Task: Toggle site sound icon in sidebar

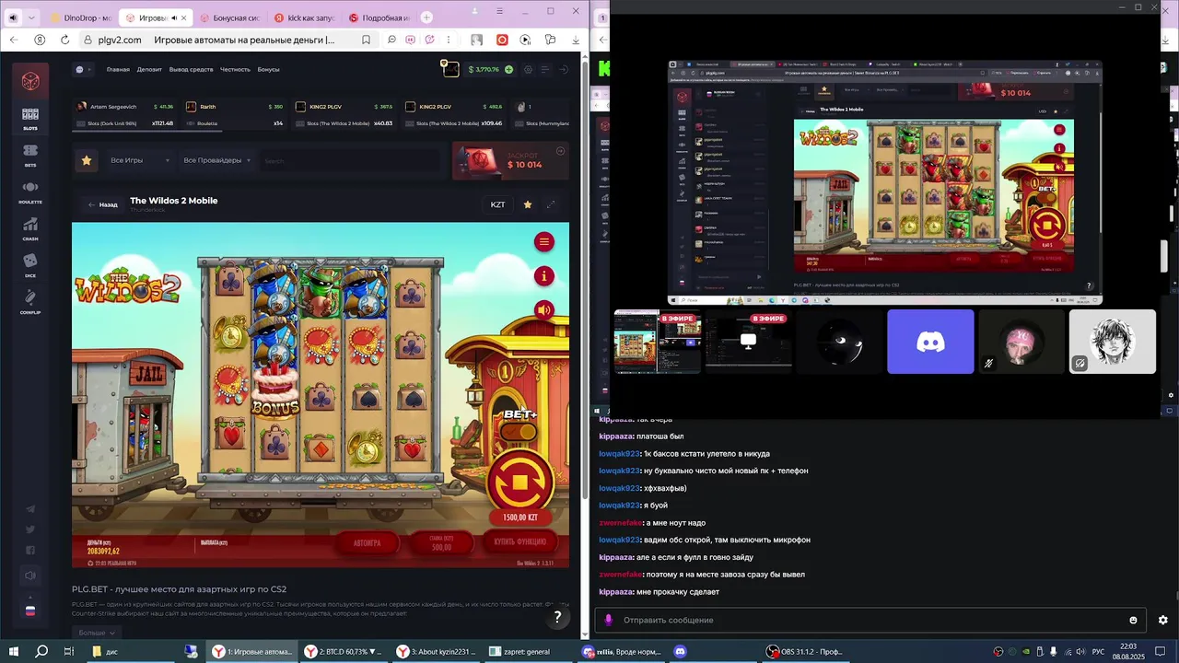Action: 30,576
